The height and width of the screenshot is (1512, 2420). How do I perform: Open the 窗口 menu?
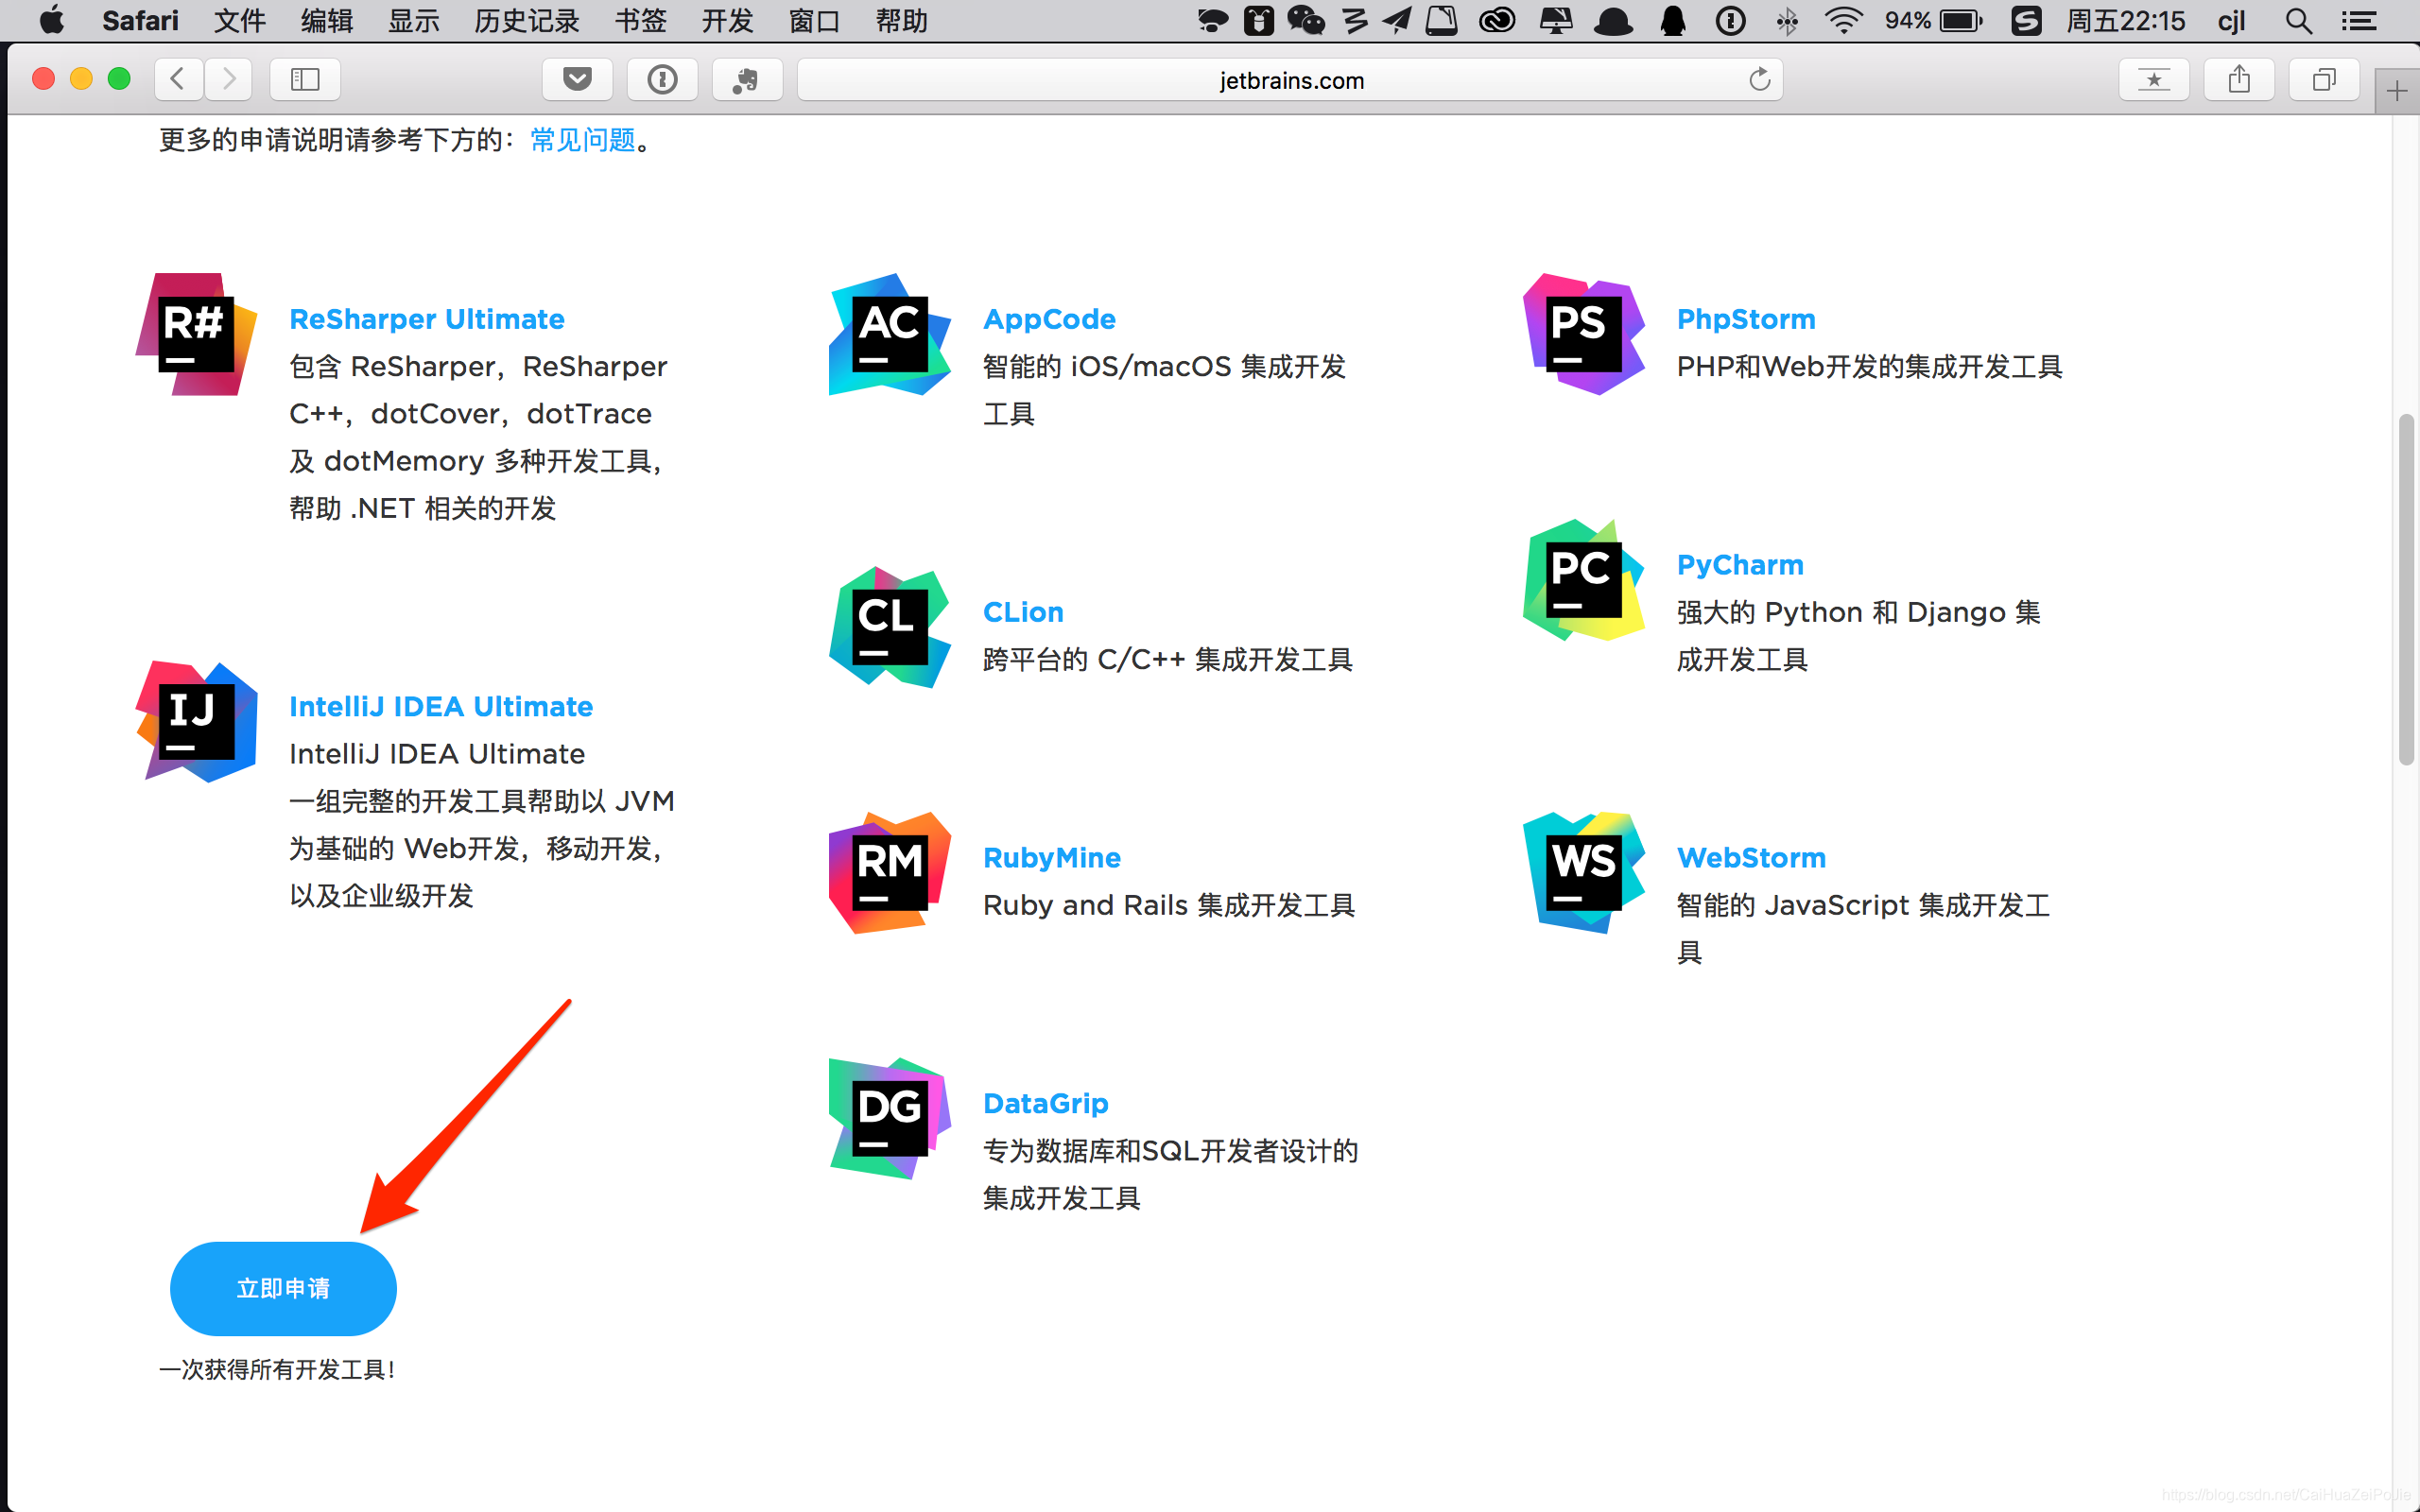[815, 20]
